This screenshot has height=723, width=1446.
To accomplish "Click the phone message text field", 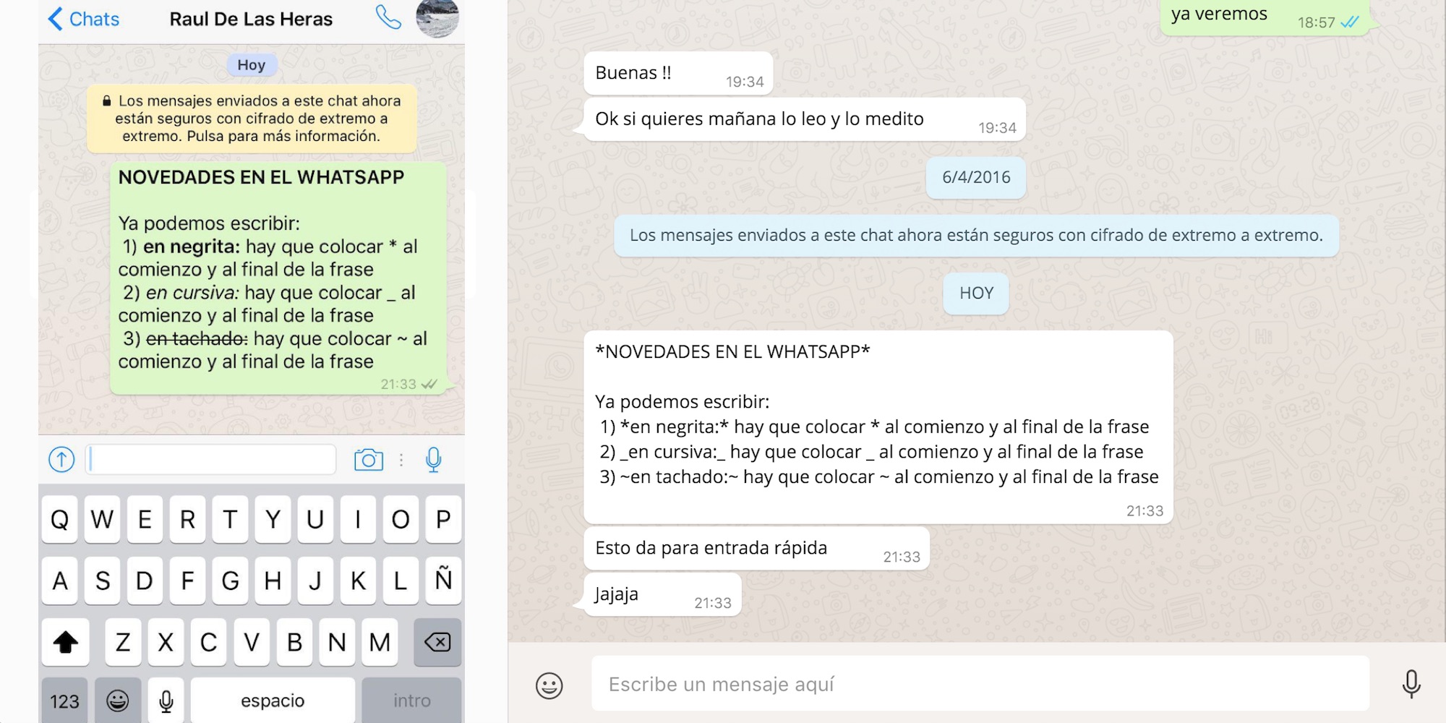I will point(211,460).
